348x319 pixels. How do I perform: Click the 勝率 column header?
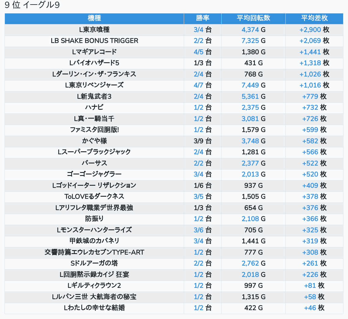(202, 18)
